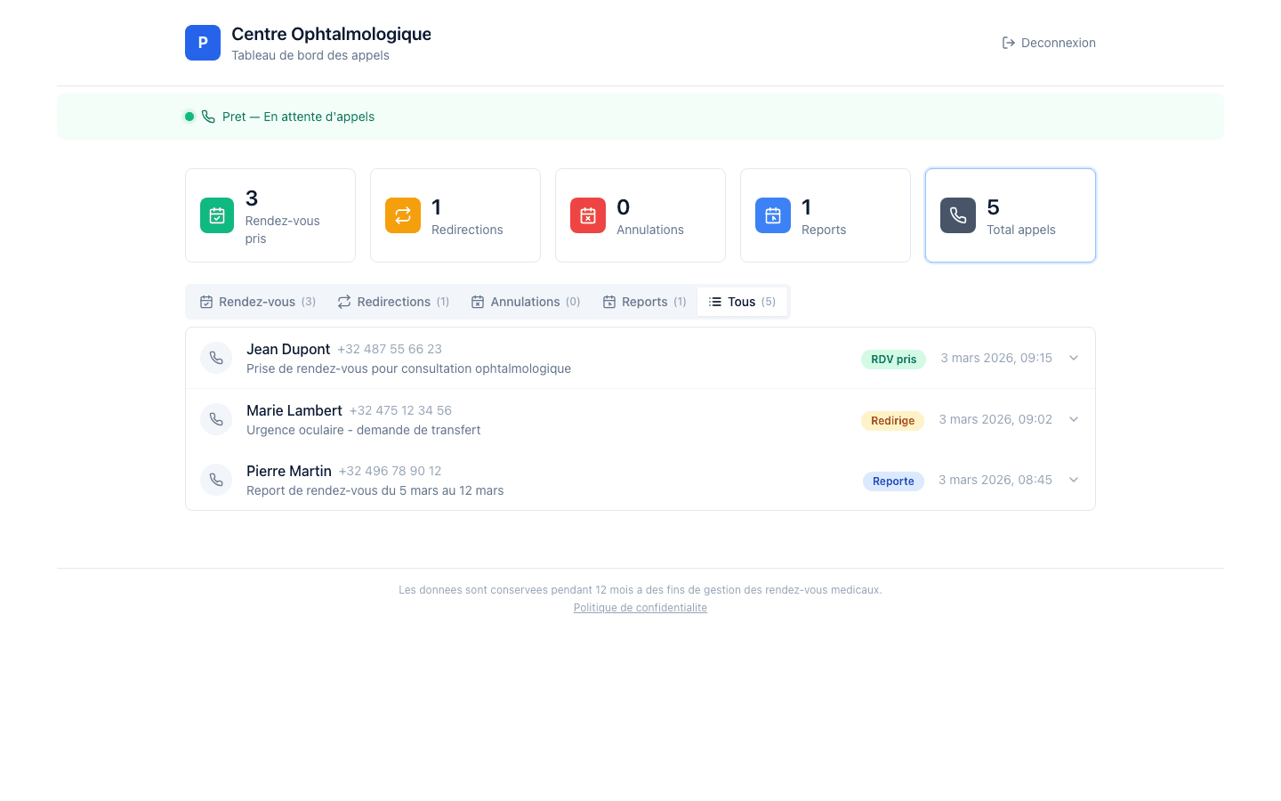Viewport: 1281px width, 801px height.
Task: Click the logout icon next to Deconnexion
Action: (x=1009, y=42)
